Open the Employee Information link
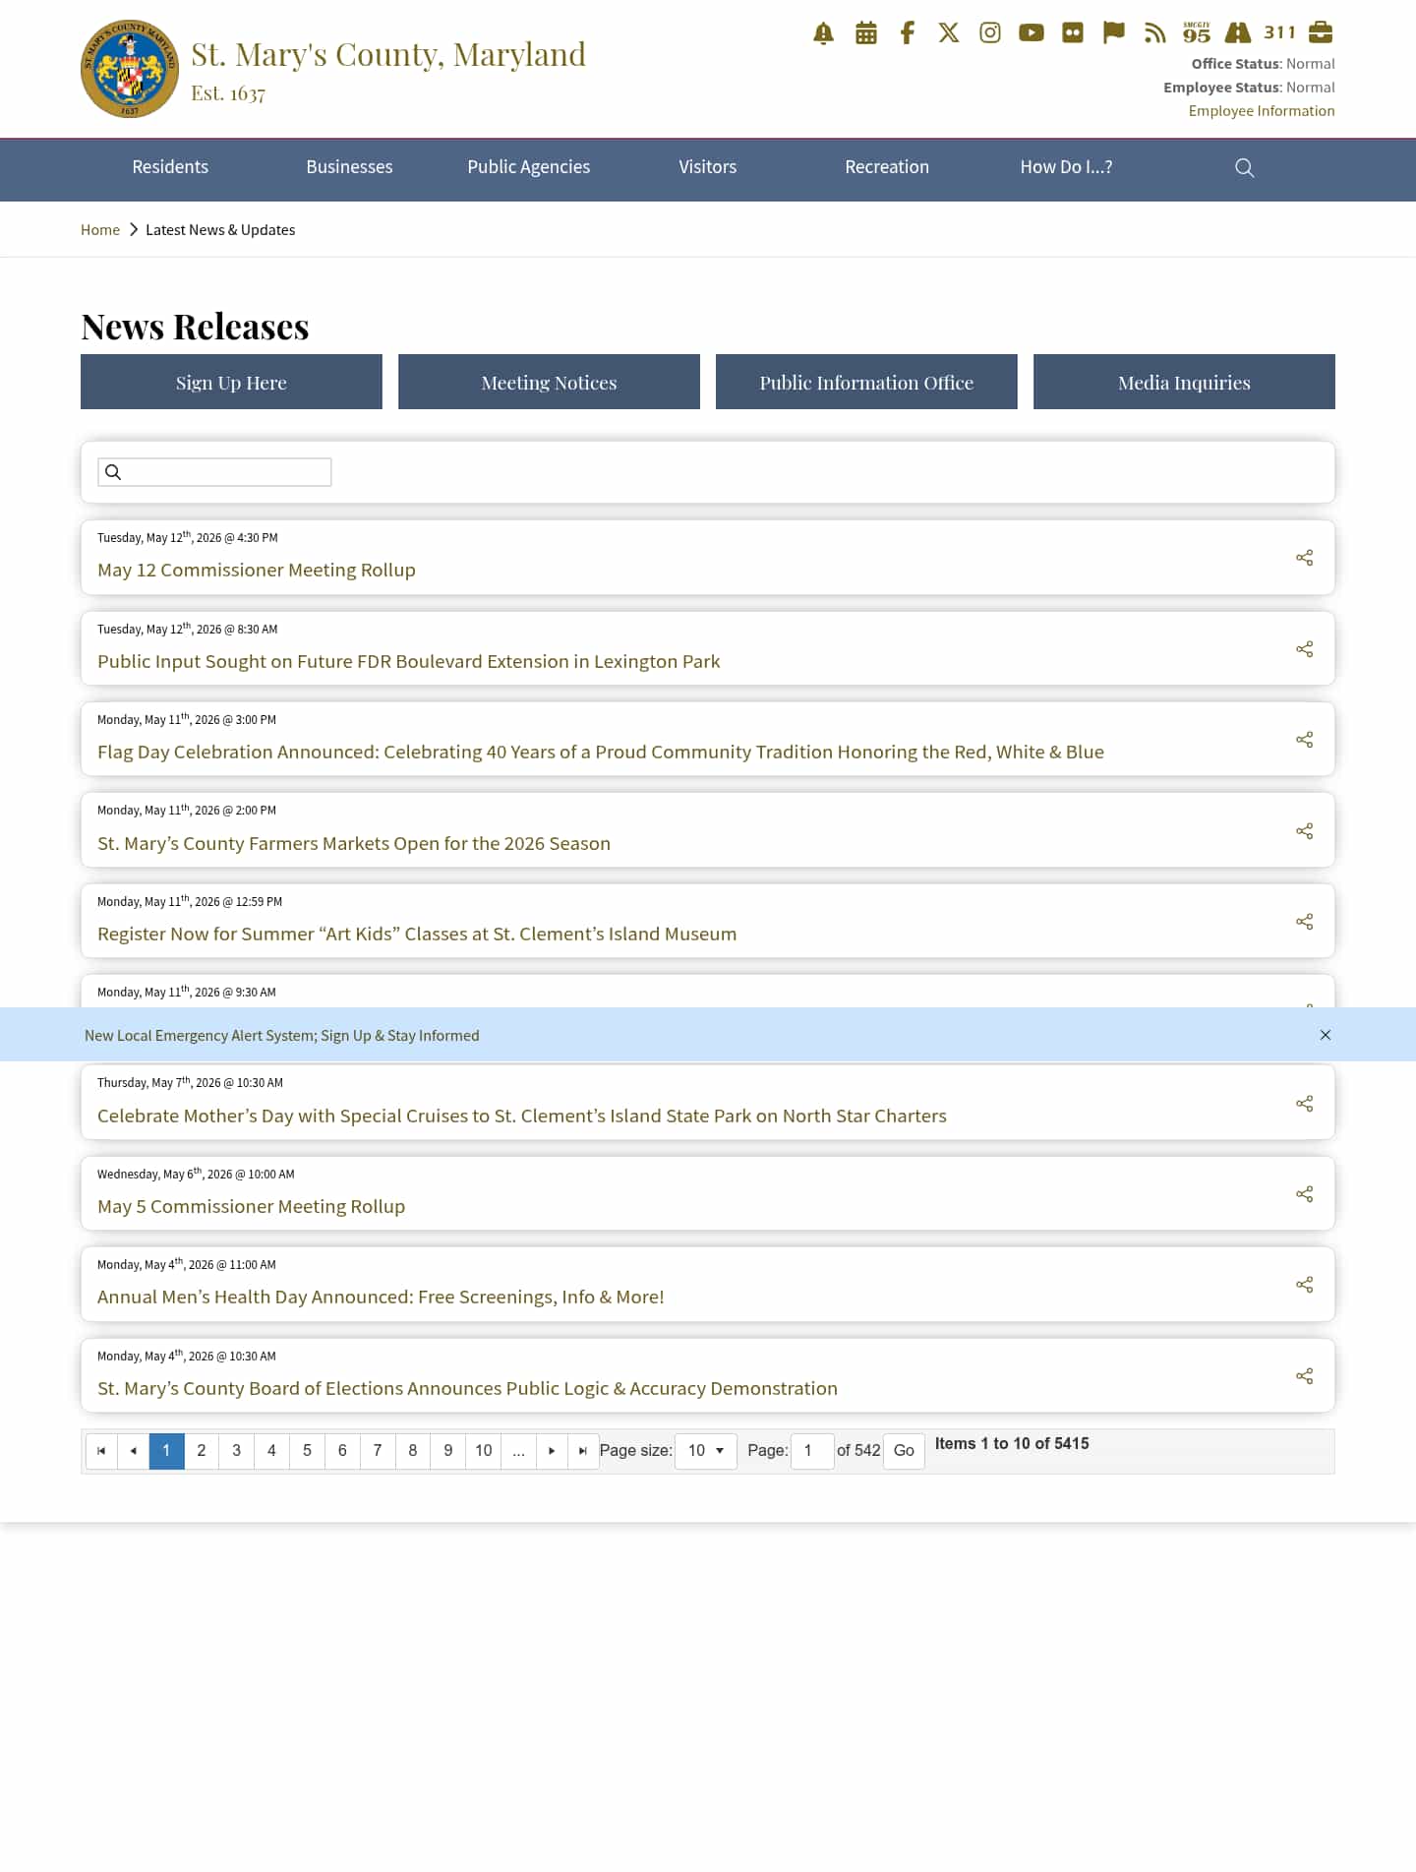Screen dimensions: 1416x1872 (x=1262, y=111)
